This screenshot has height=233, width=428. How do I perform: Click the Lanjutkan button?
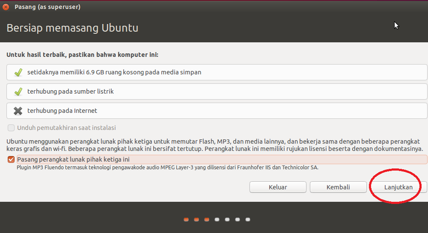pyautogui.click(x=398, y=187)
